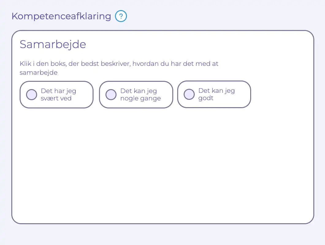Viewport: 325px width, 245px height.
Task: Select the radio circle in 'Det kan jeg godt'
Action: [x=189, y=94]
